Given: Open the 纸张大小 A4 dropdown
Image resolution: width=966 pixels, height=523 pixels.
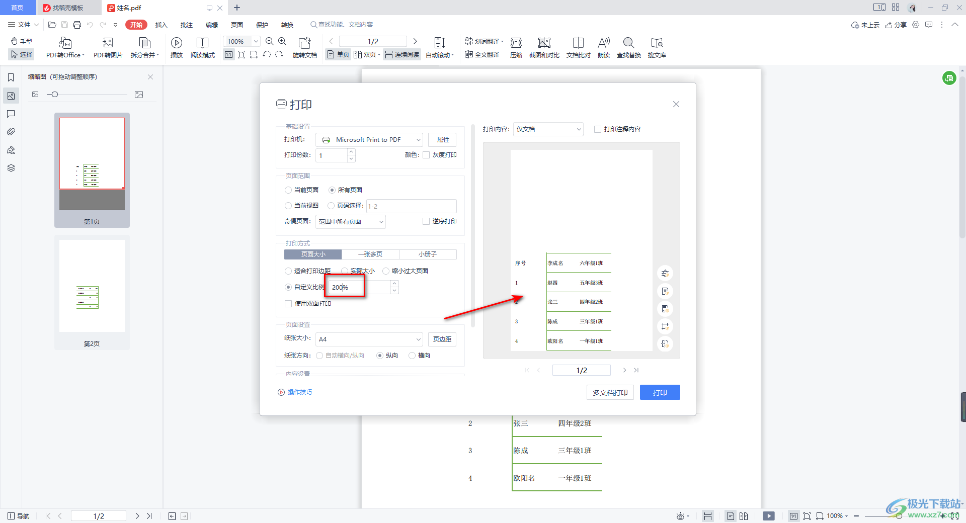Looking at the screenshot, I should pyautogui.click(x=369, y=339).
